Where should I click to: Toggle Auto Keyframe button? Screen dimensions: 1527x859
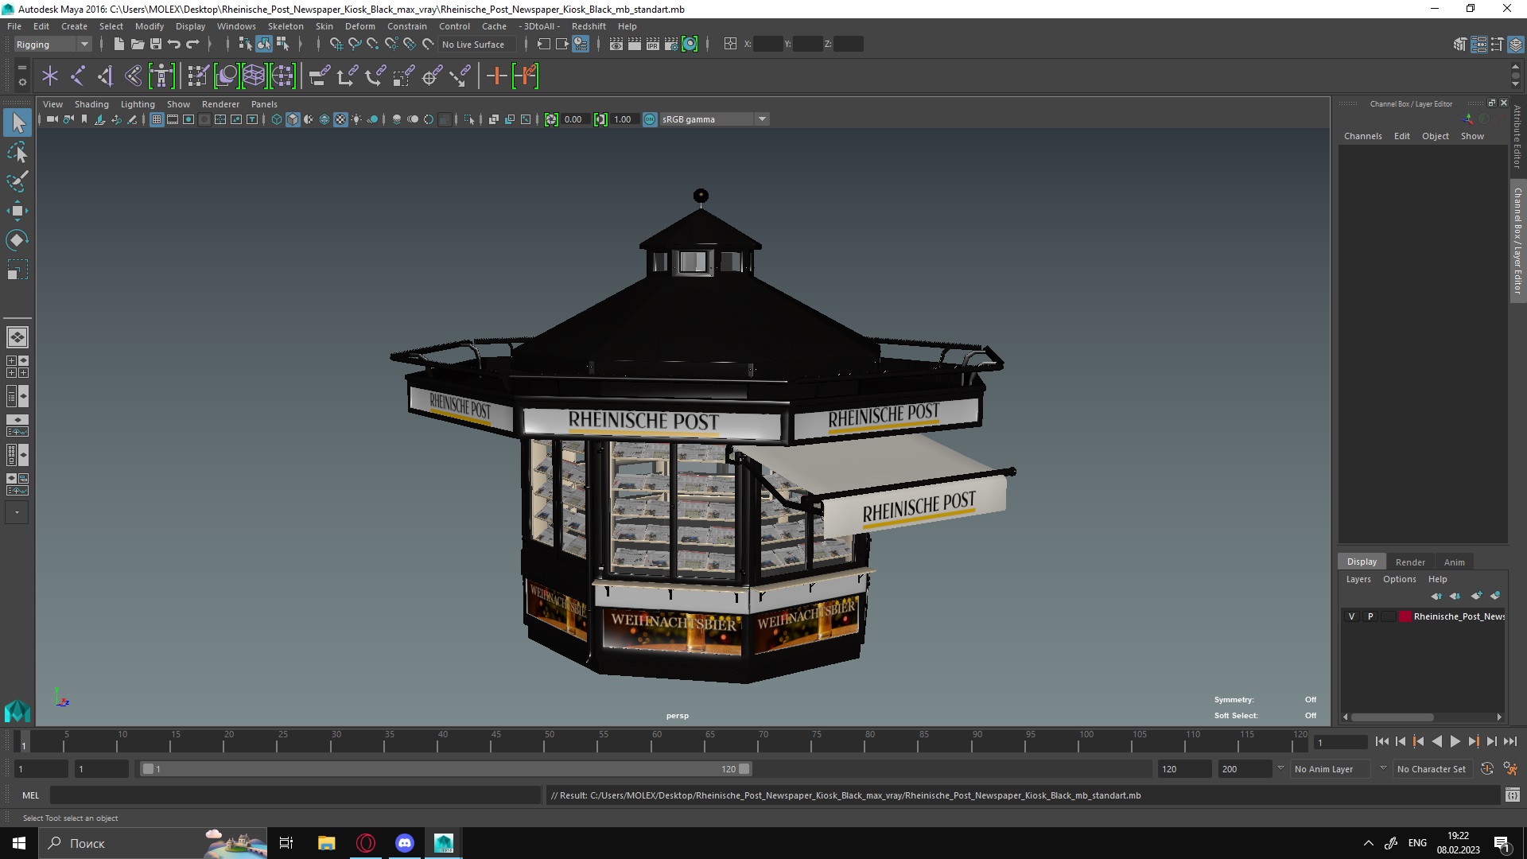point(1486,769)
